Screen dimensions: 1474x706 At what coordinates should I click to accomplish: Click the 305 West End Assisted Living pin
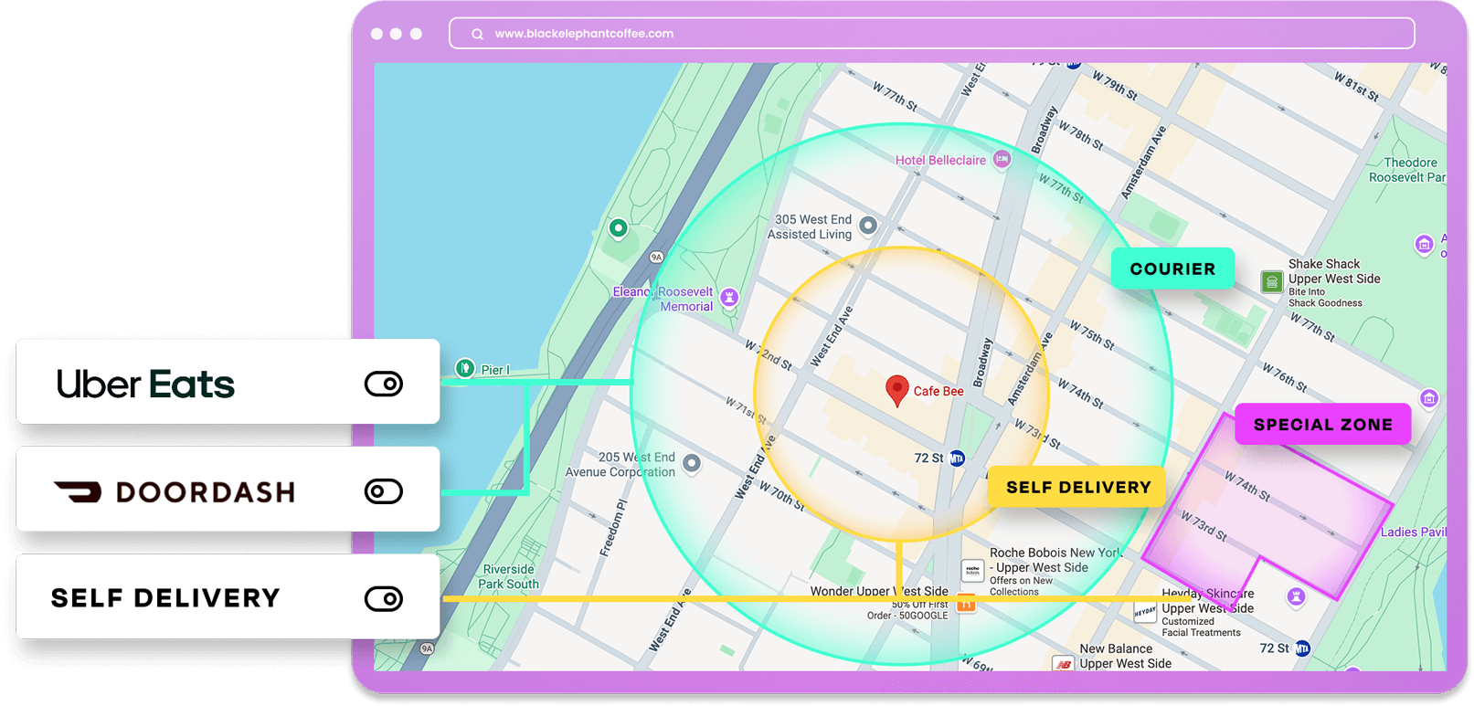(868, 225)
